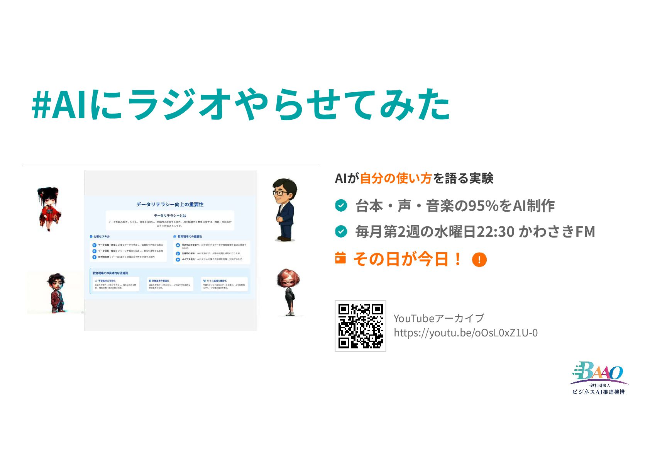The image size is (650, 460).
Task: Click the label YouTubeアーカイブ
Action: pos(438,318)
